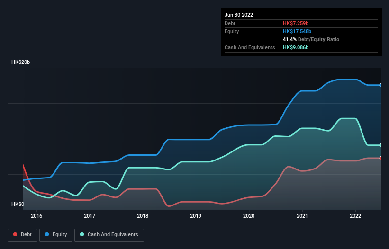Click the Equity label in tooltip
The height and width of the screenshot is (249, 389).
[232, 31]
